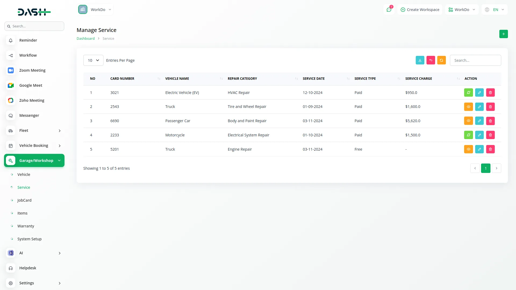The height and width of the screenshot is (290, 516).
Task: Click the Google Meet sidebar icon
Action: click(10, 85)
